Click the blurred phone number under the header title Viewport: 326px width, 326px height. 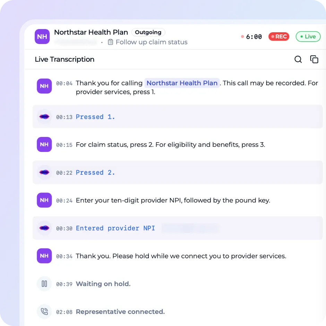click(76, 42)
